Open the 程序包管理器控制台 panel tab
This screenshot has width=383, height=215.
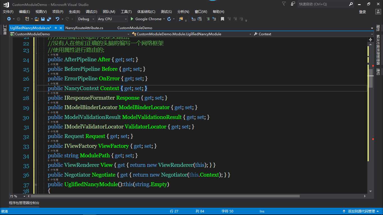point(24,203)
